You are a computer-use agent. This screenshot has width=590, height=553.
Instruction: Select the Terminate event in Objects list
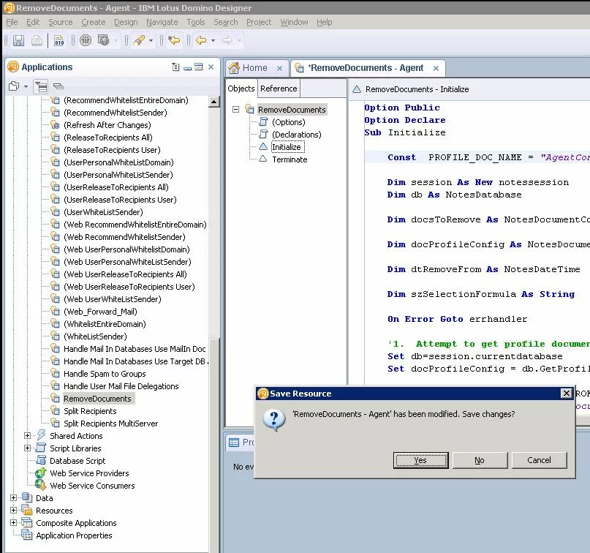(290, 159)
